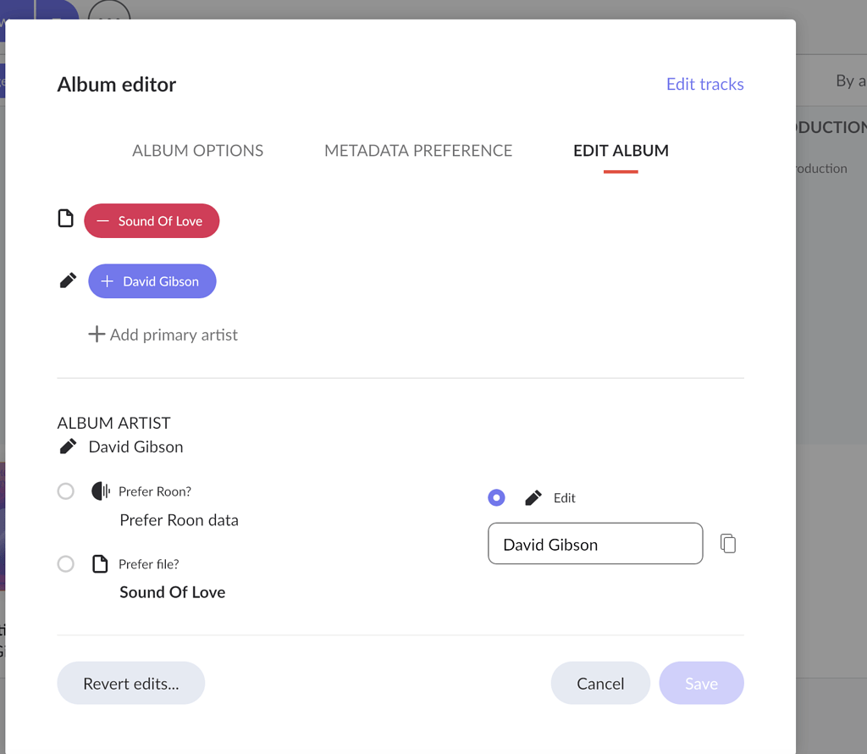Open Edit tracks
This screenshot has height=754, width=867.
[704, 84]
